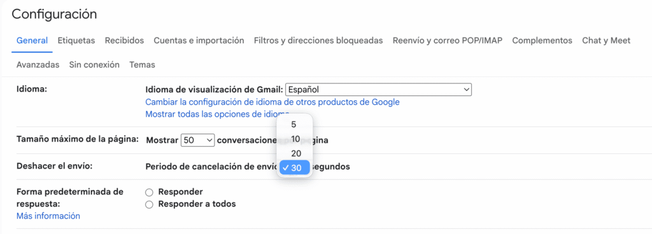Open the Temas tab
The width and height of the screenshot is (652, 234).
[x=142, y=65]
